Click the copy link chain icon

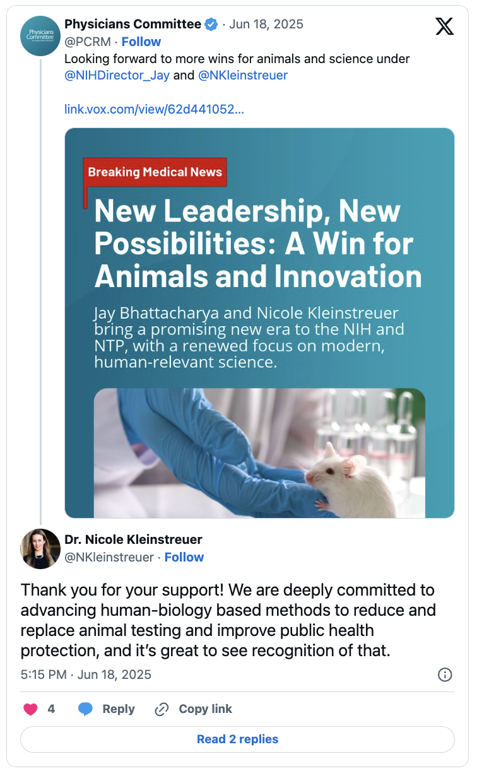162,709
